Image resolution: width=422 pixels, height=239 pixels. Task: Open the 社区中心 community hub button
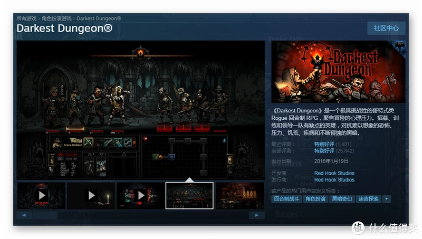tap(386, 28)
